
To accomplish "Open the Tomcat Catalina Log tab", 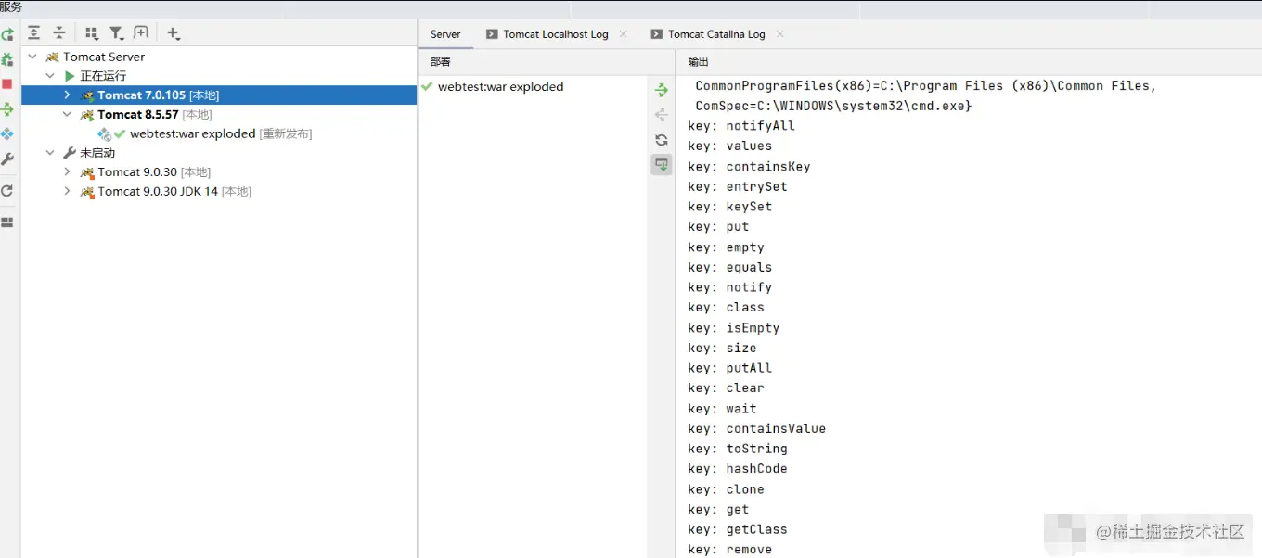I will (716, 34).
